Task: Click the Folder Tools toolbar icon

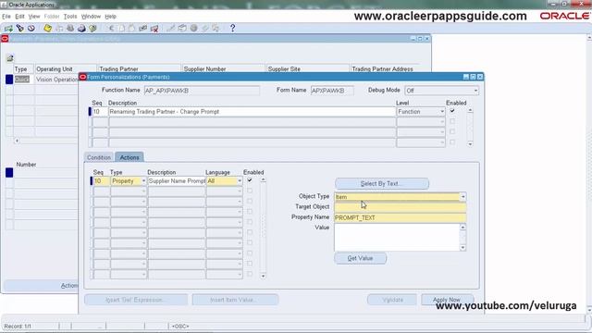Action: (x=216, y=29)
